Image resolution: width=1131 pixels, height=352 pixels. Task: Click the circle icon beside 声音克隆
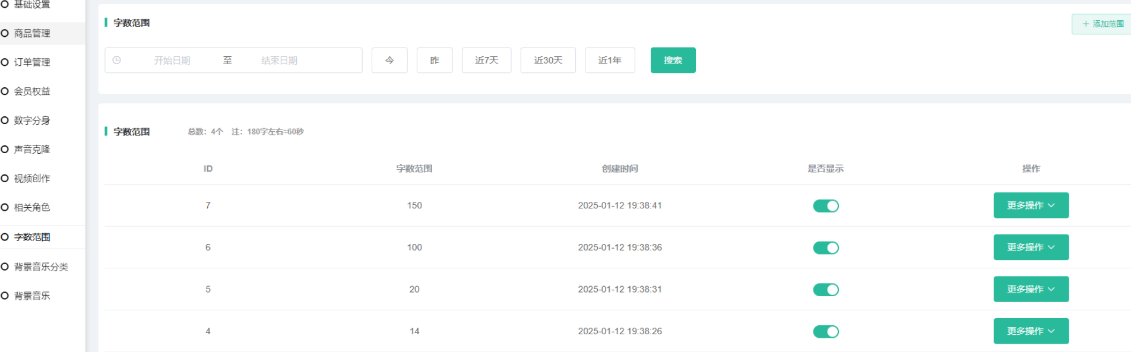tap(5, 150)
